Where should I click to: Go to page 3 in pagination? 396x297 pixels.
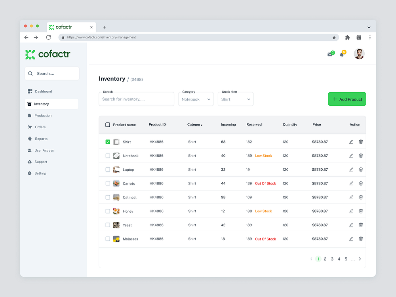tap(332, 259)
